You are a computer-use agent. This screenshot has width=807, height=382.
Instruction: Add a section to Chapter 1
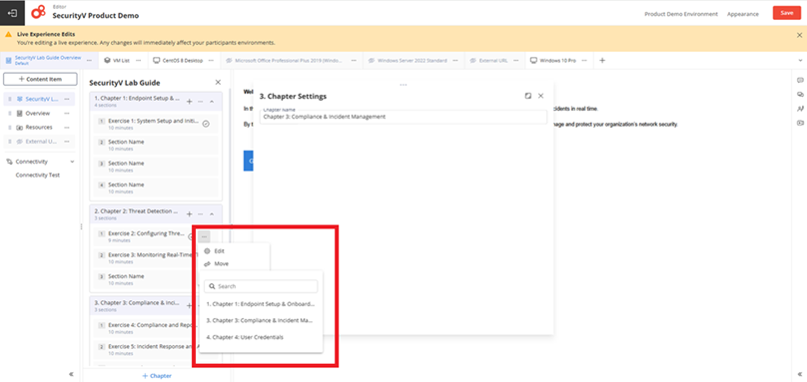pos(189,102)
